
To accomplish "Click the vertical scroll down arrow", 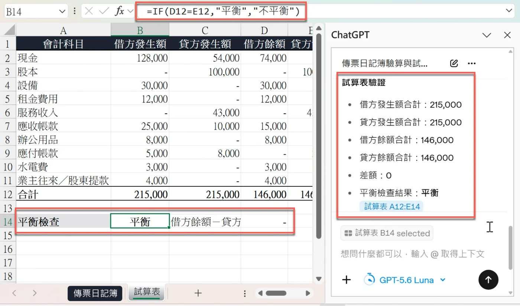I will click(x=318, y=279).
